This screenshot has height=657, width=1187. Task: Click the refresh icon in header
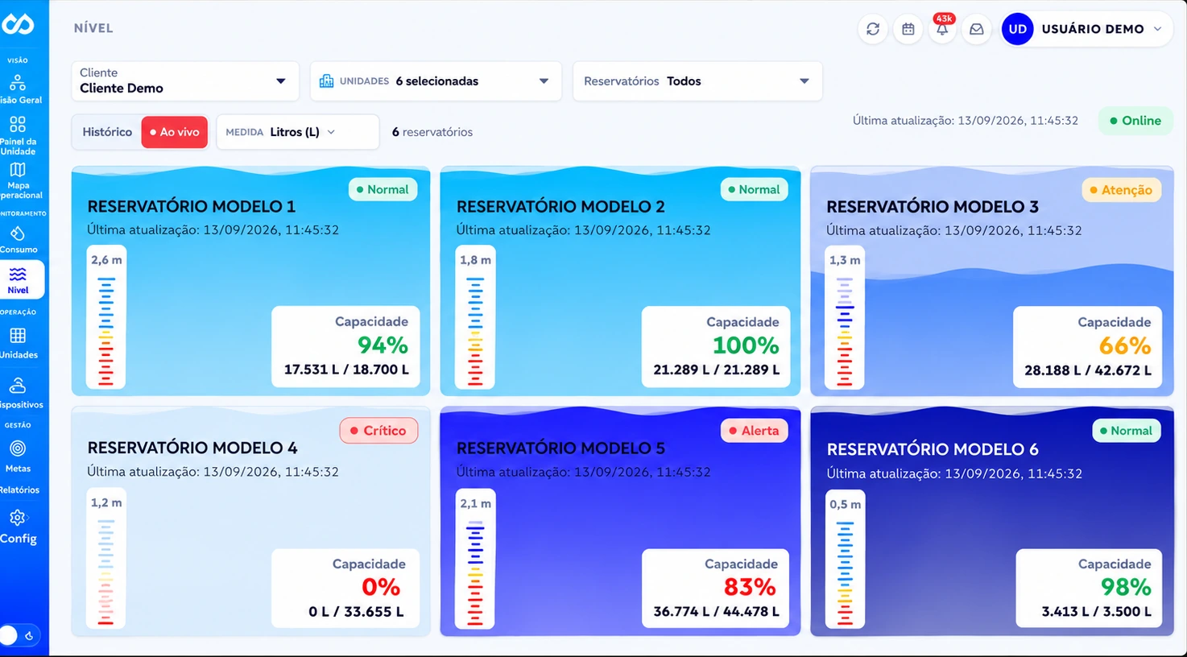873,29
